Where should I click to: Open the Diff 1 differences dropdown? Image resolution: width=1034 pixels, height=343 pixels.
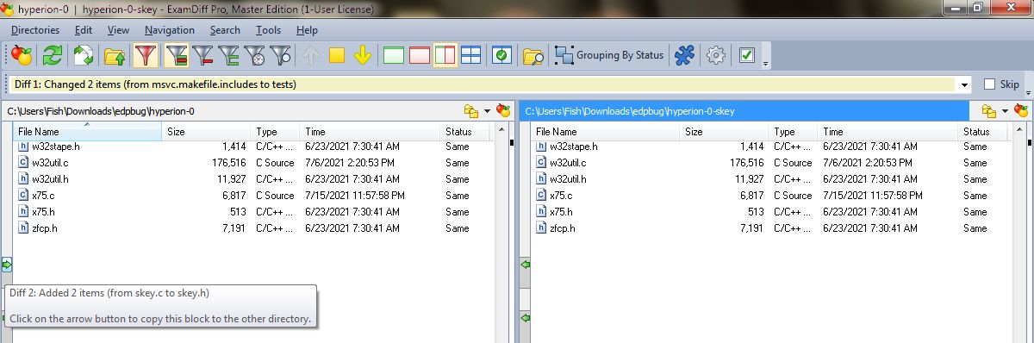click(x=963, y=84)
